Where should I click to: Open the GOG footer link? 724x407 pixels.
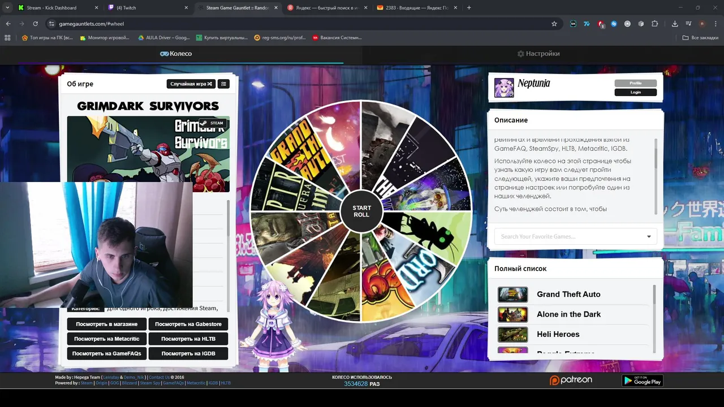(x=114, y=383)
